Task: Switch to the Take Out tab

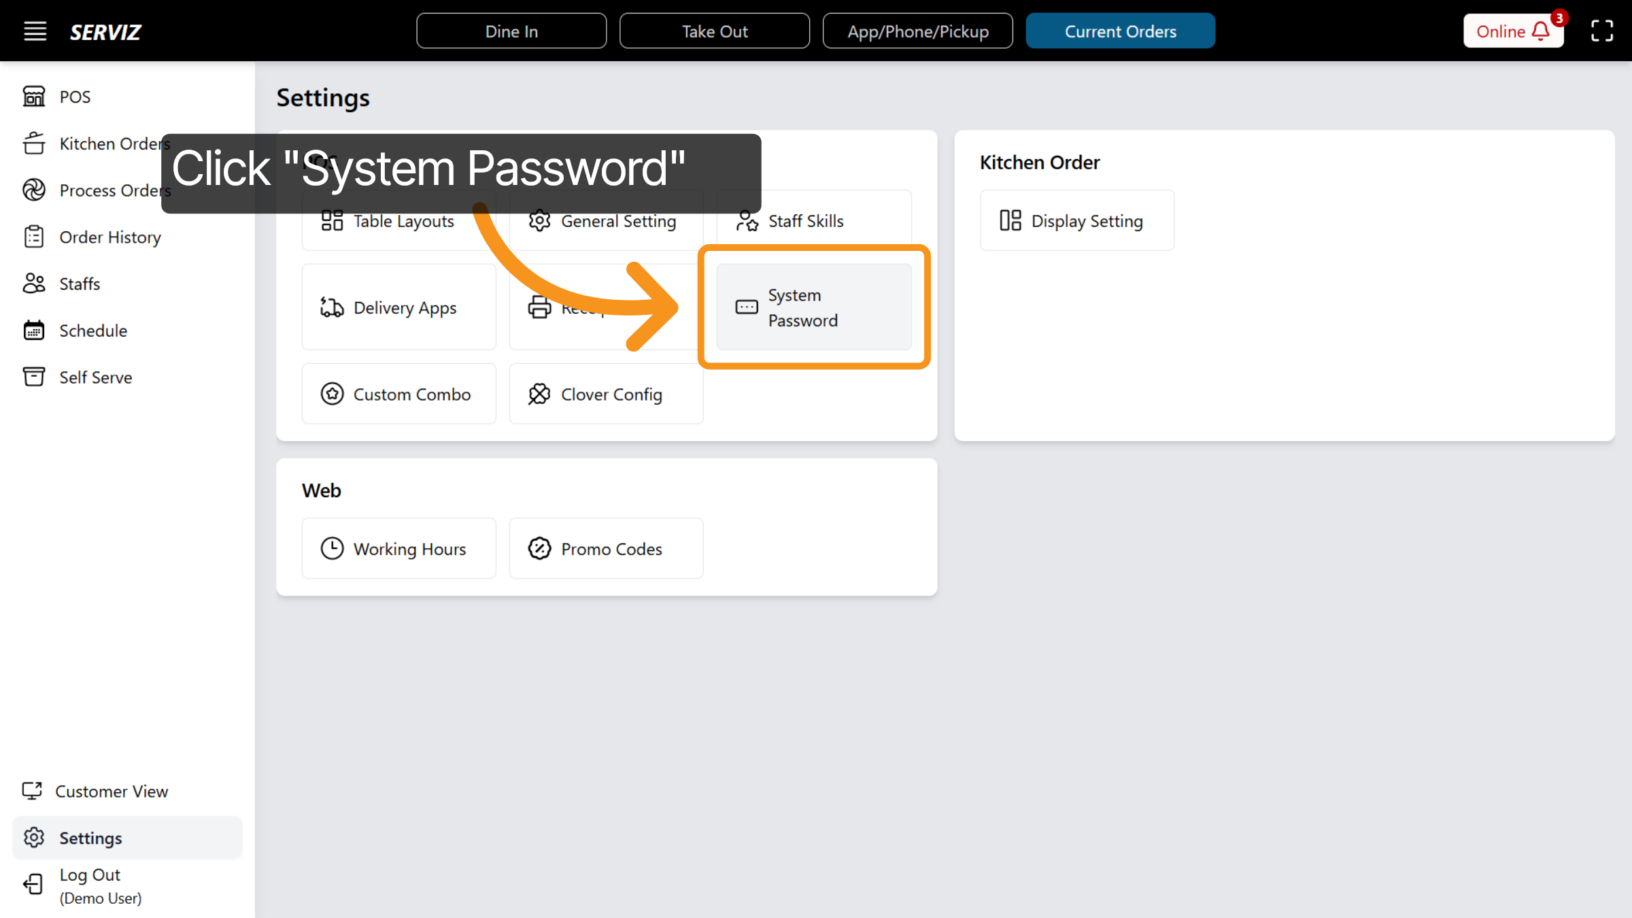Action: 715,31
